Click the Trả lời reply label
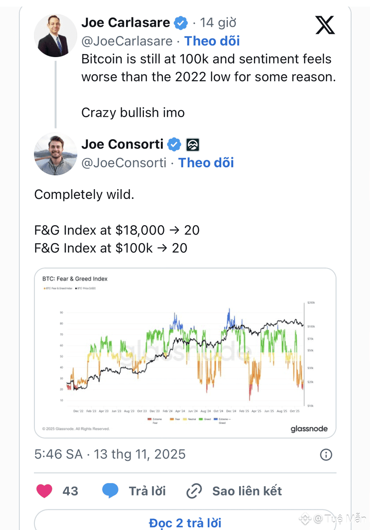Screen dimensions: 370x530 [x=147, y=491]
